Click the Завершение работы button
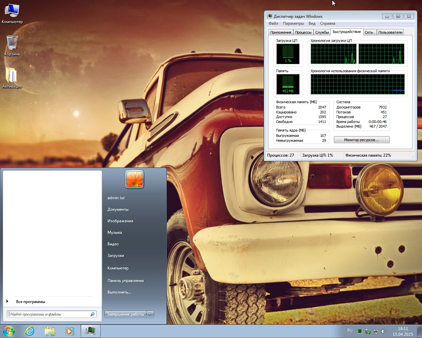 coord(125,314)
